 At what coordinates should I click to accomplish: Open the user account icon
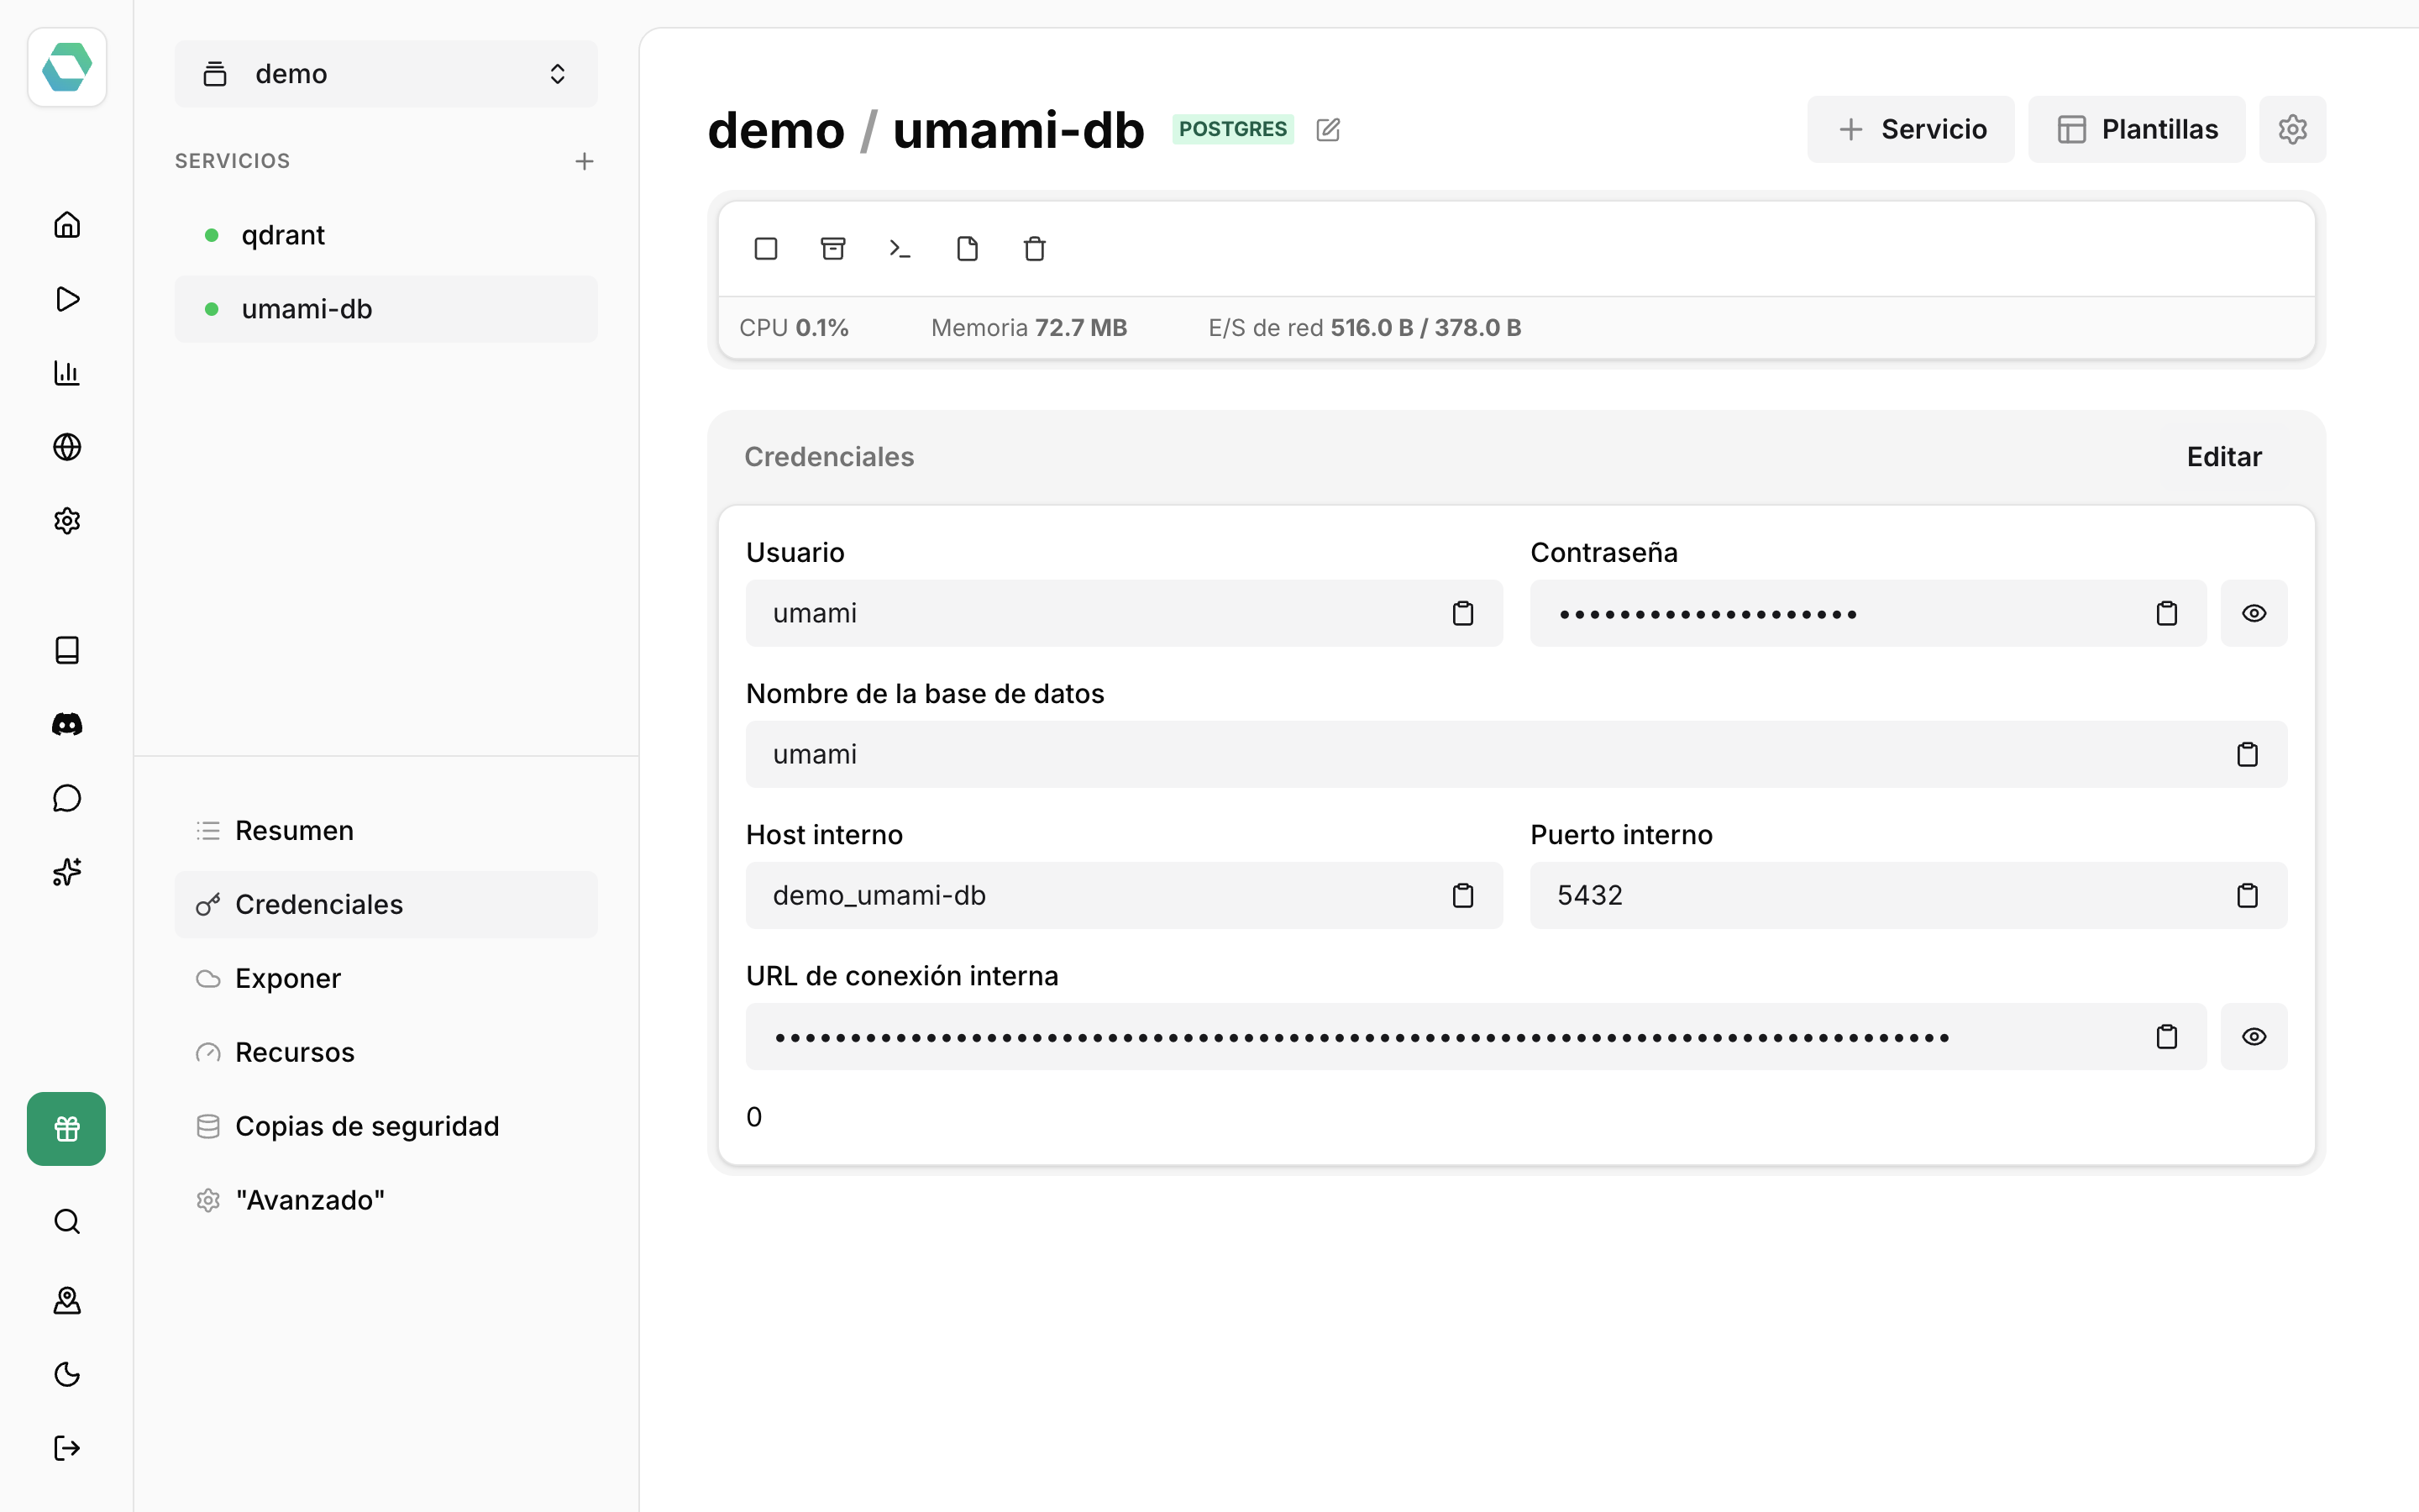(x=67, y=1300)
